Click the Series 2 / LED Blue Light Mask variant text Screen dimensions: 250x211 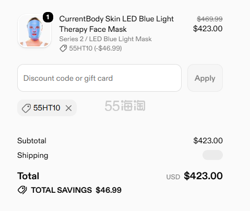[x=105, y=39]
